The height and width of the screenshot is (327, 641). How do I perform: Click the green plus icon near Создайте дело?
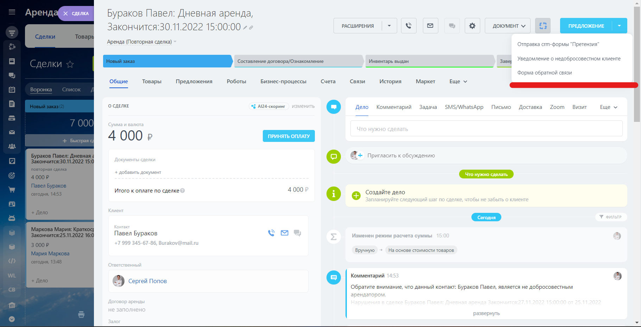pyautogui.click(x=356, y=196)
